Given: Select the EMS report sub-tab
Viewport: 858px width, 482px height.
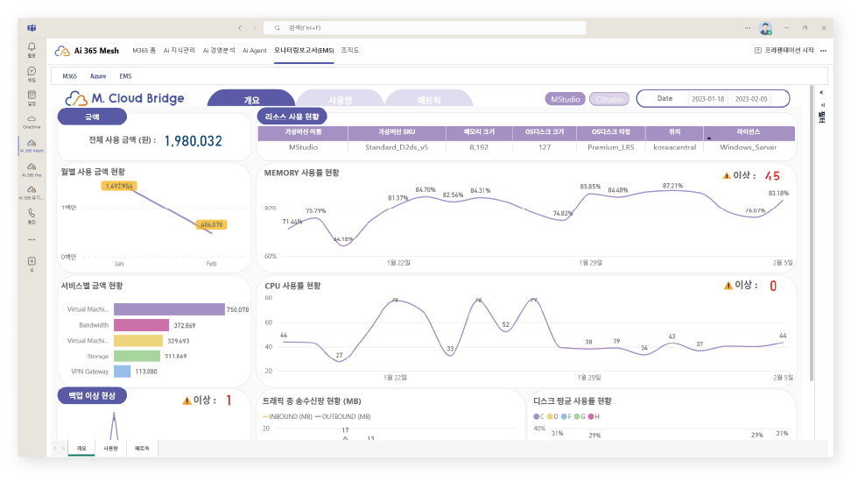Looking at the screenshot, I should pyautogui.click(x=125, y=76).
